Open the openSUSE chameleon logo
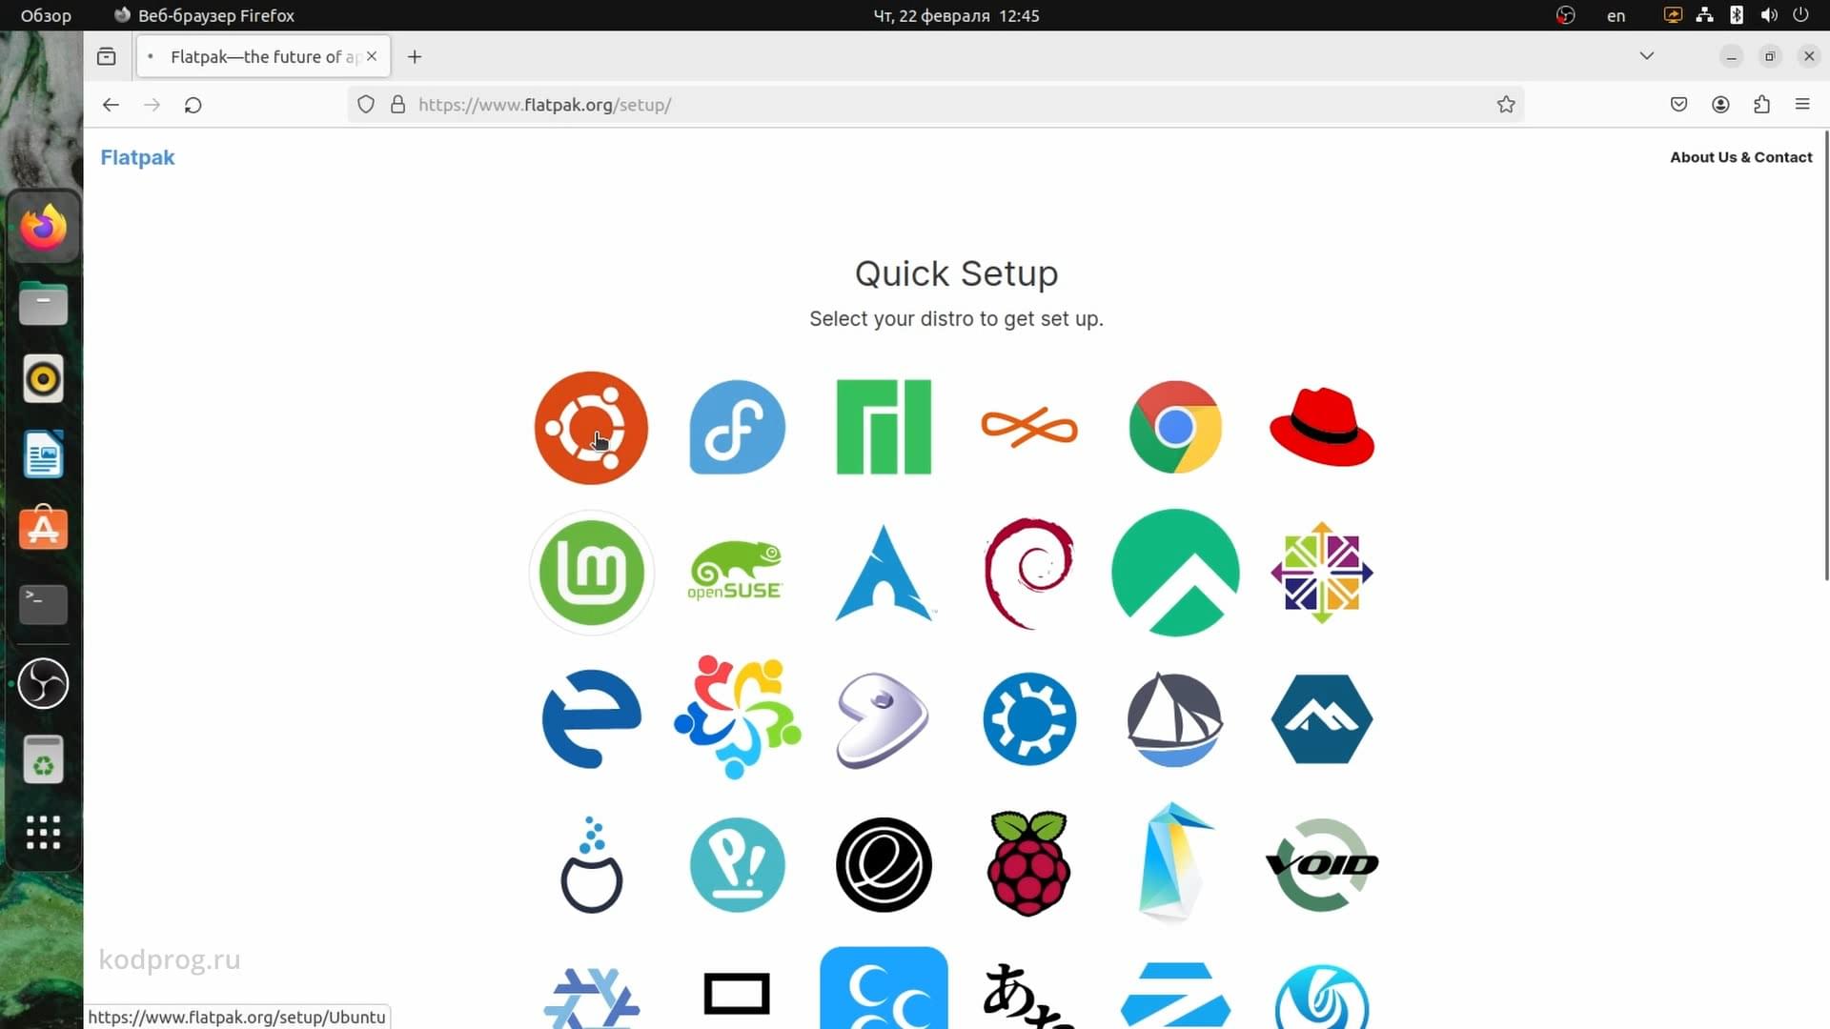Image resolution: width=1830 pixels, height=1029 pixels. (736, 571)
